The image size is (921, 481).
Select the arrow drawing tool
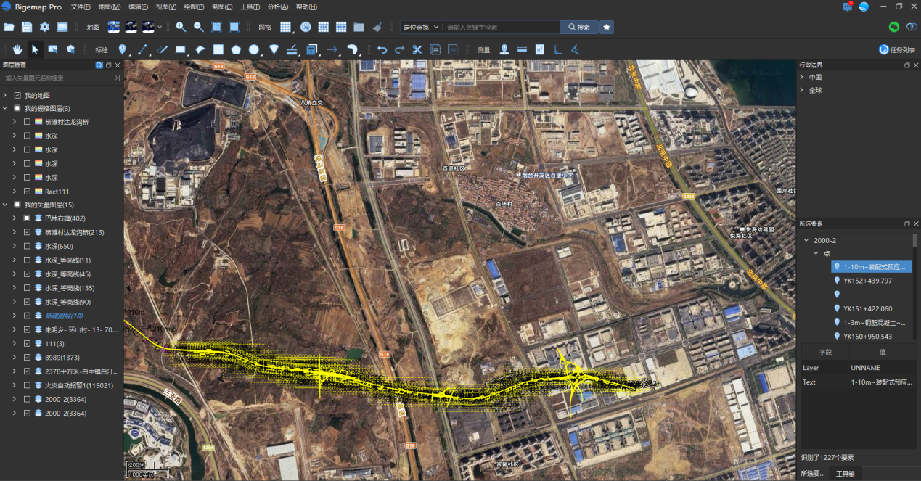(x=332, y=49)
